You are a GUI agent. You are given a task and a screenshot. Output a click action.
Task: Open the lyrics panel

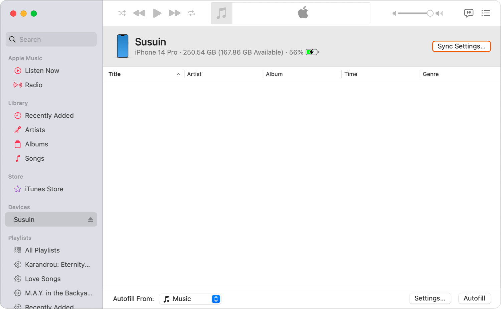coord(469,13)
